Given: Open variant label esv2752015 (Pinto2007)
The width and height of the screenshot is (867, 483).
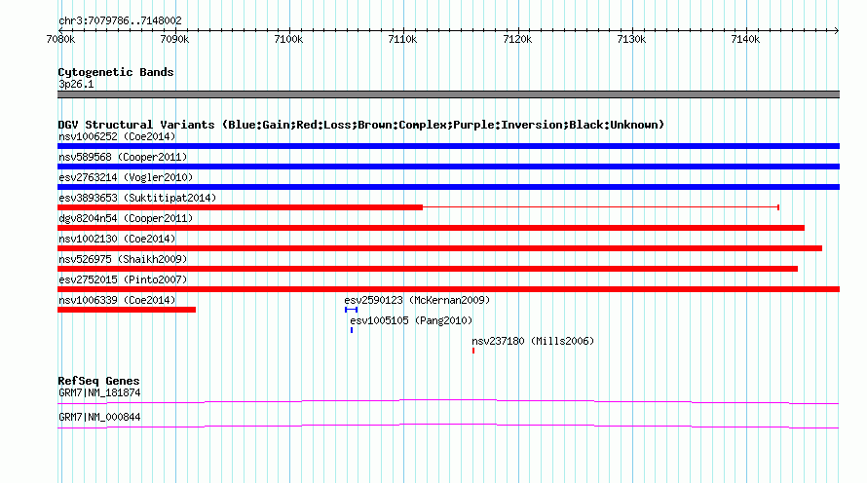Looking at the screenshot, I should click(123, 279).
